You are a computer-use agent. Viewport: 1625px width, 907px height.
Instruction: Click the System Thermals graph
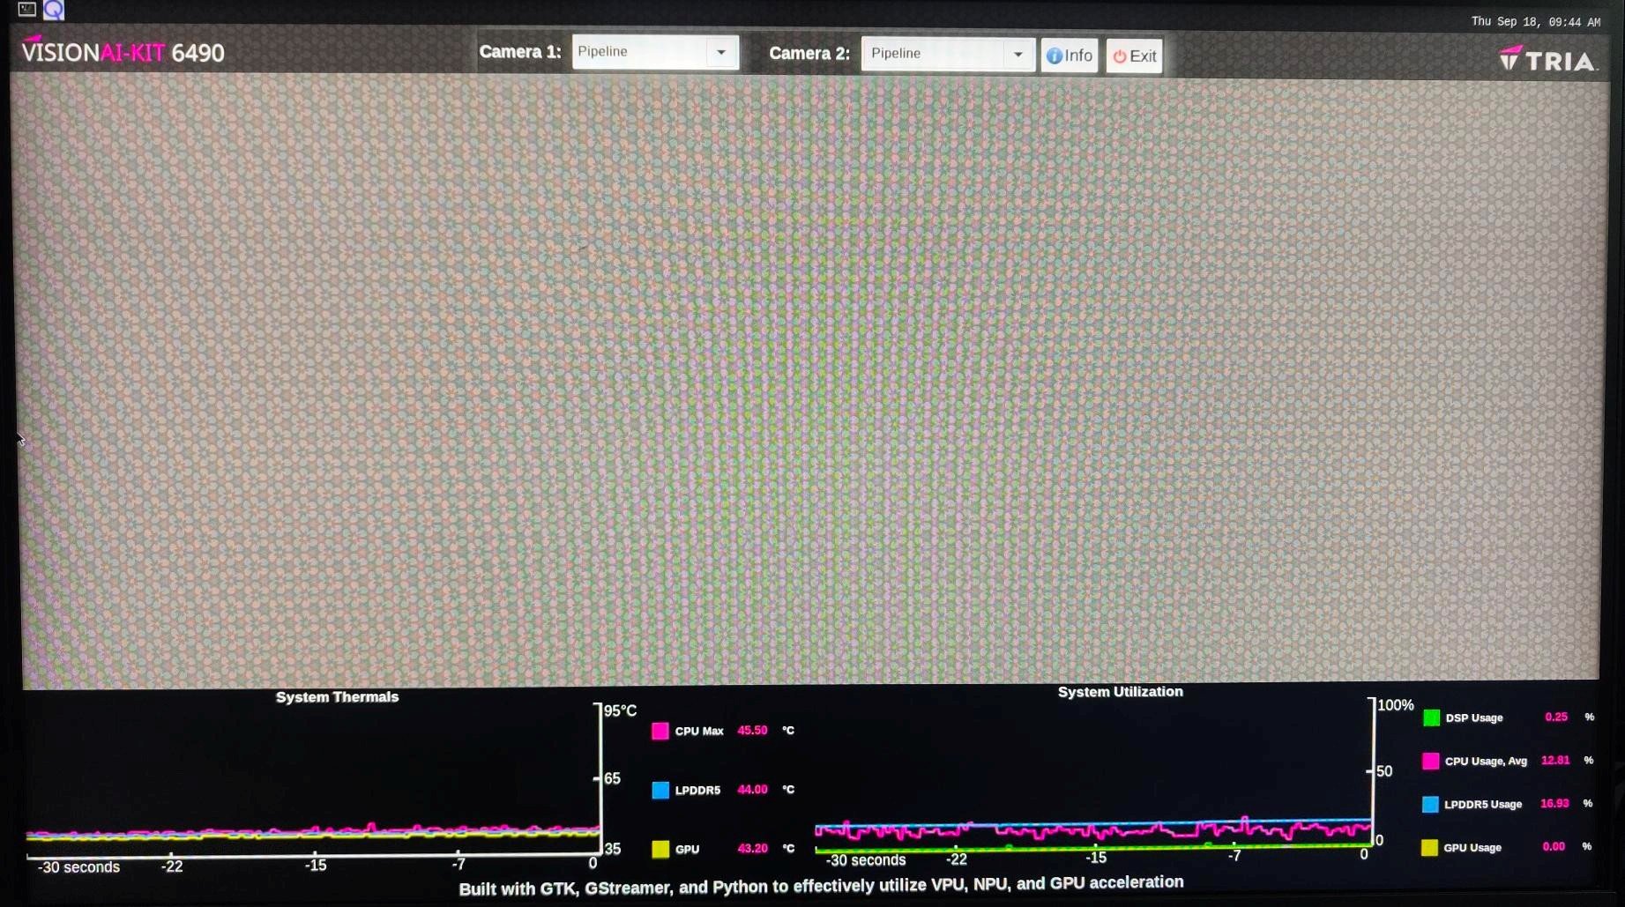pyautogui.click(x=313, y=780)
